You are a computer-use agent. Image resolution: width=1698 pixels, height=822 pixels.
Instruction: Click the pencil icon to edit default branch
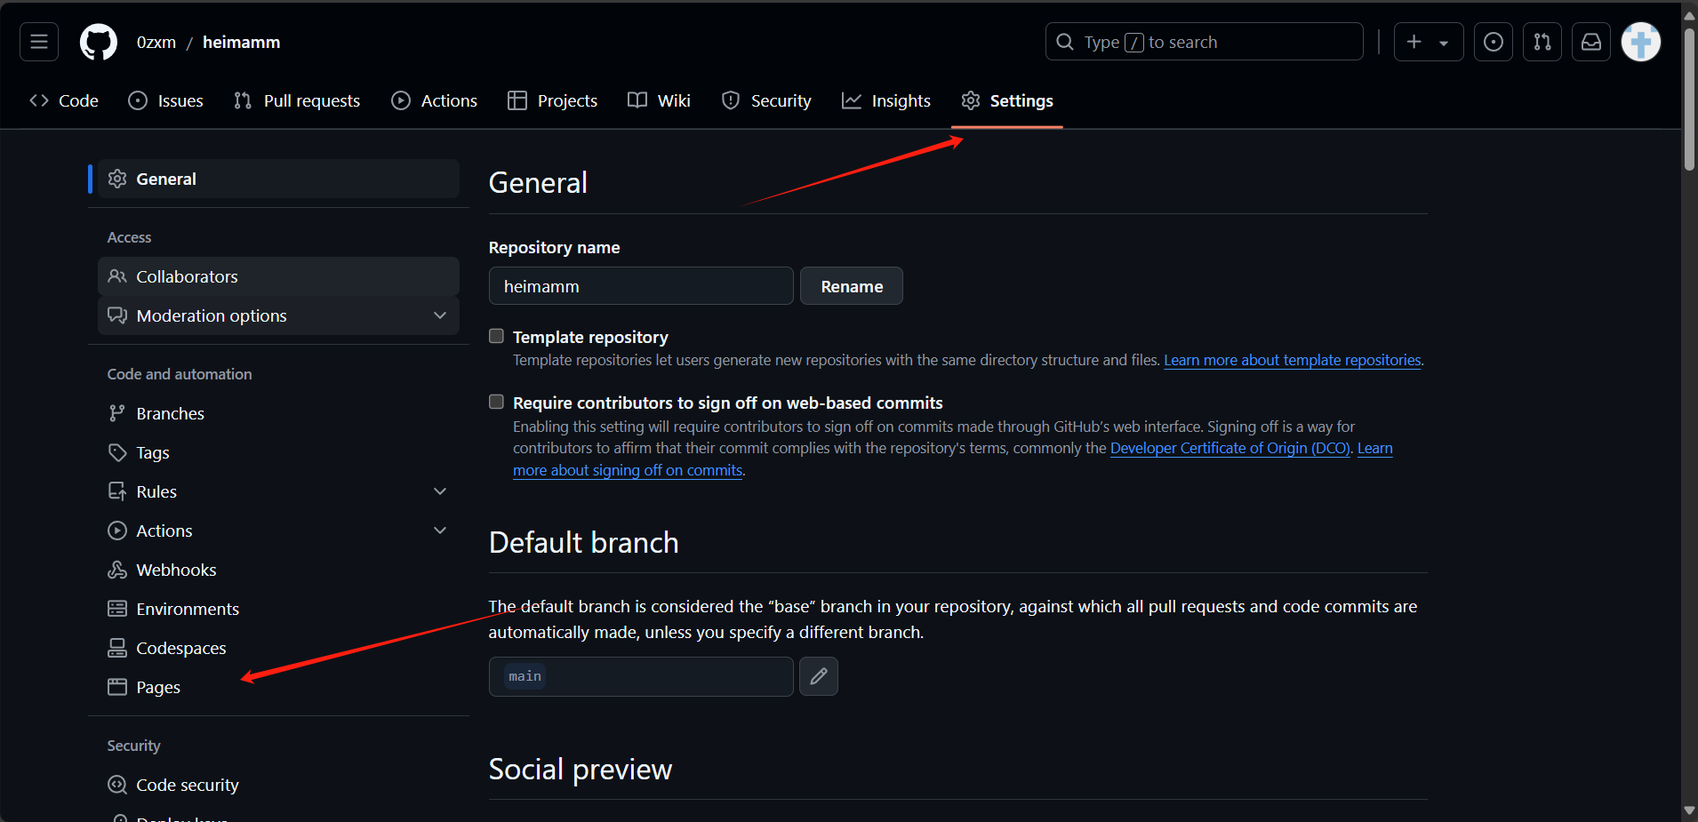[818, 676]
